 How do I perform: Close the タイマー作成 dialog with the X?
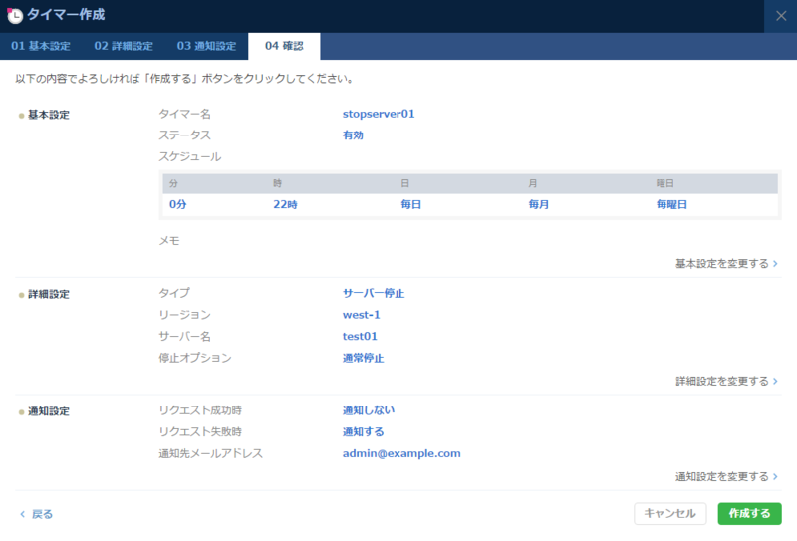781,16
